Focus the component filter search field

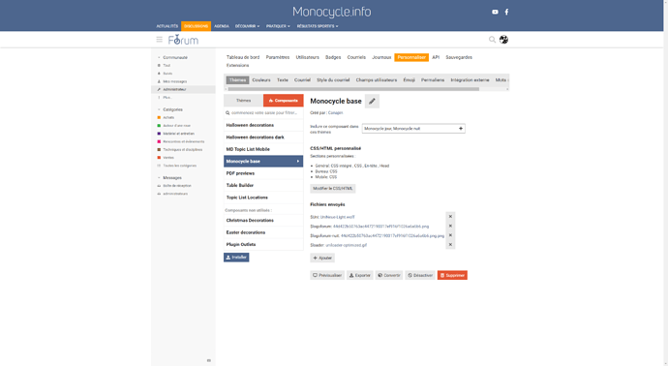pos(263,113)
